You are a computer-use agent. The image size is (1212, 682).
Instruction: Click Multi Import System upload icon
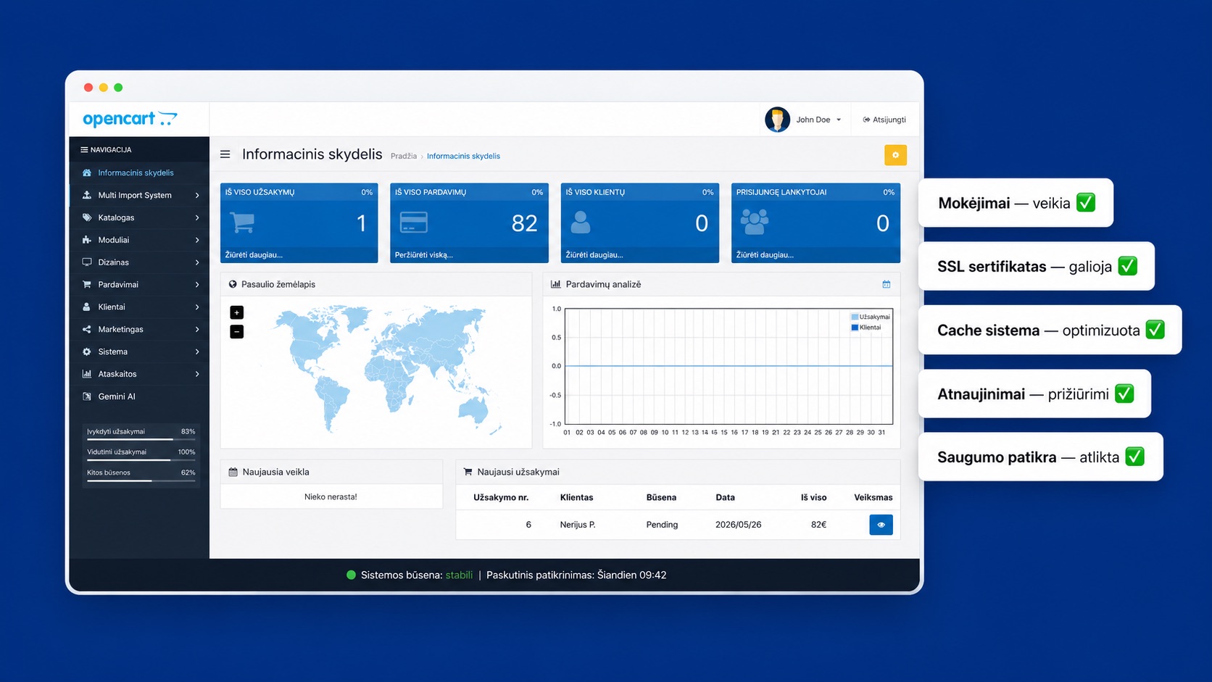(87, 195)
